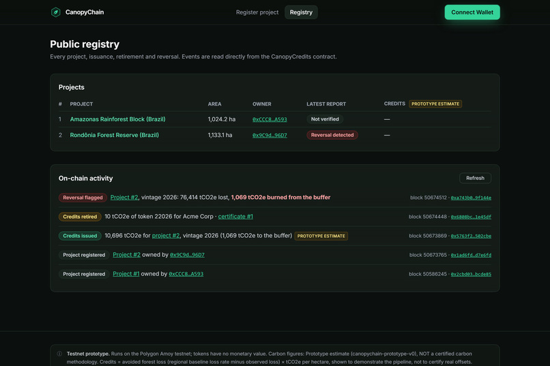Click the info icon beside Testnet prototype
Viewport: 550px width, 366px height.
tap(59, 354)
